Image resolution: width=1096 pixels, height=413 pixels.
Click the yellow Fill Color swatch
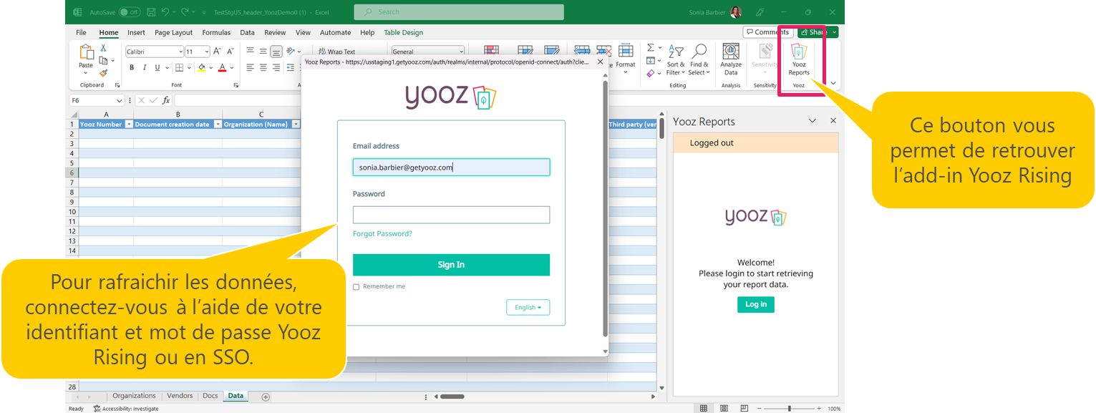tap(202, 67)
